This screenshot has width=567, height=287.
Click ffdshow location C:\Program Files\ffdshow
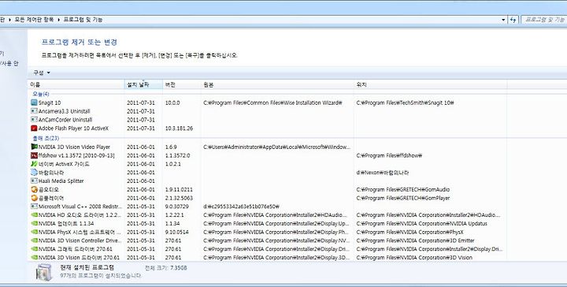click(390, 155)
